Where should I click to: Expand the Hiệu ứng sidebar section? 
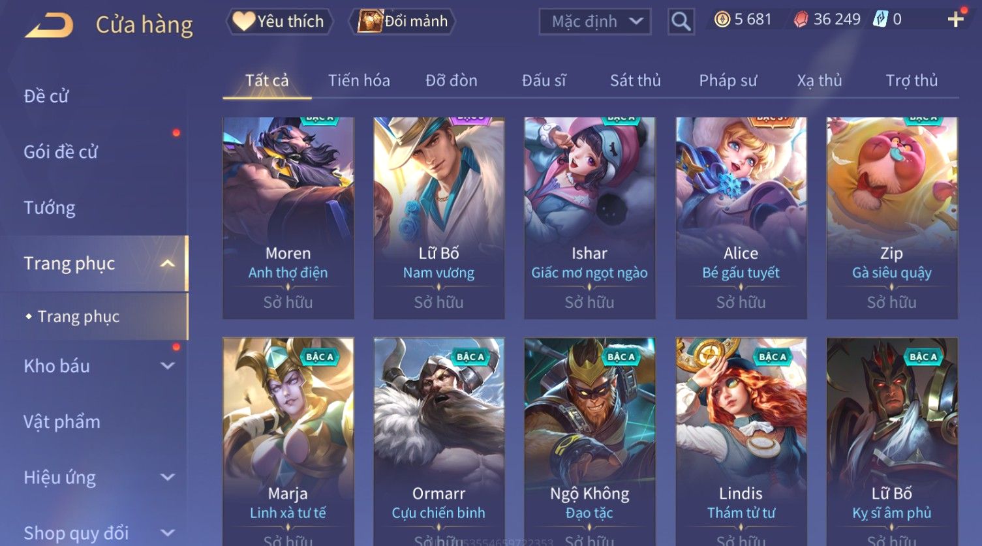(168, 478)
